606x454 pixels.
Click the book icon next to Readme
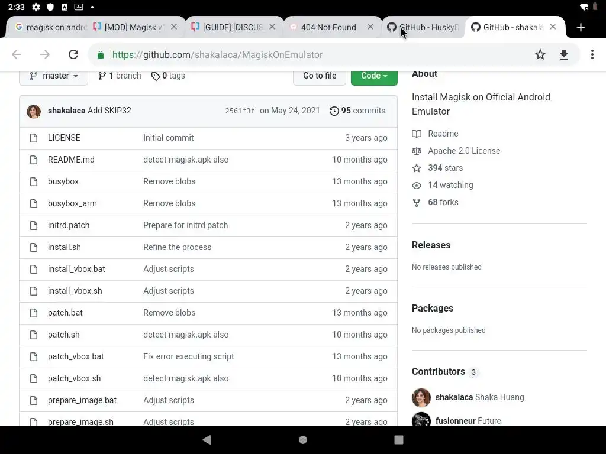[417, 134]
